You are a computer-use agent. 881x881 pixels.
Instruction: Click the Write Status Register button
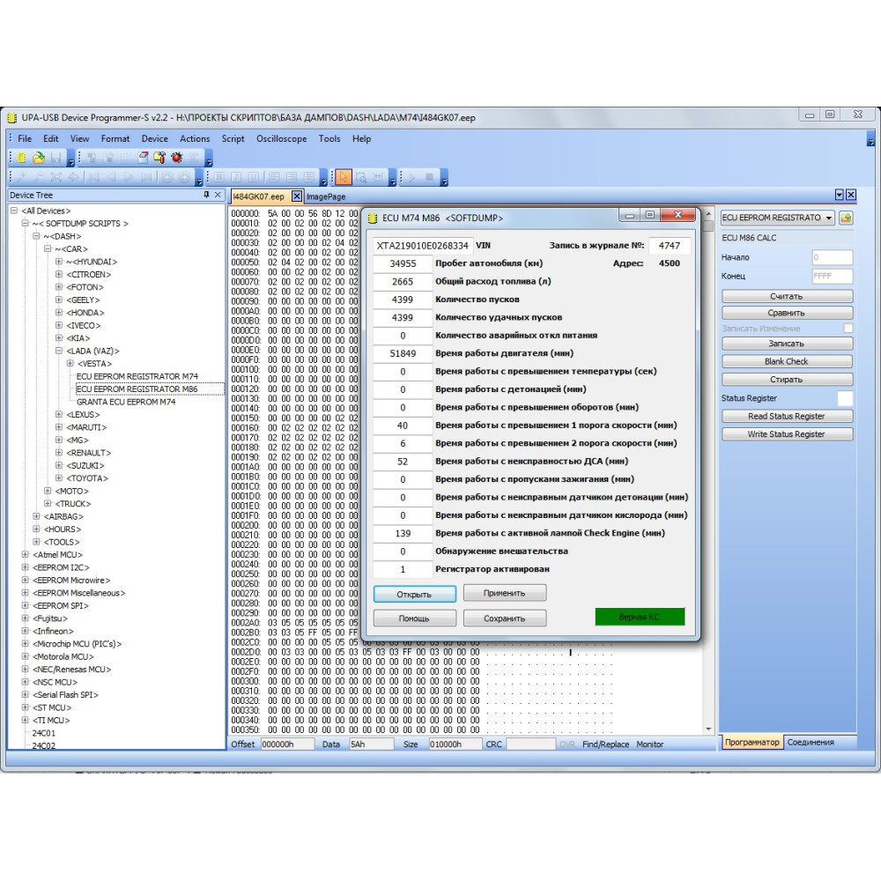click(x=787, y=434)
